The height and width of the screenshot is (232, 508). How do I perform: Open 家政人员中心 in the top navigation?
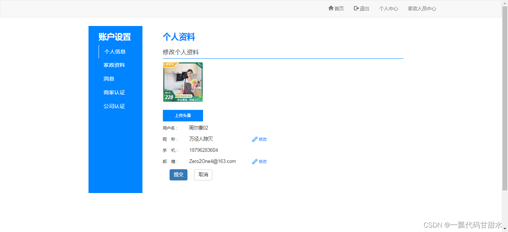pyautogui.click(x=422, y=9)
